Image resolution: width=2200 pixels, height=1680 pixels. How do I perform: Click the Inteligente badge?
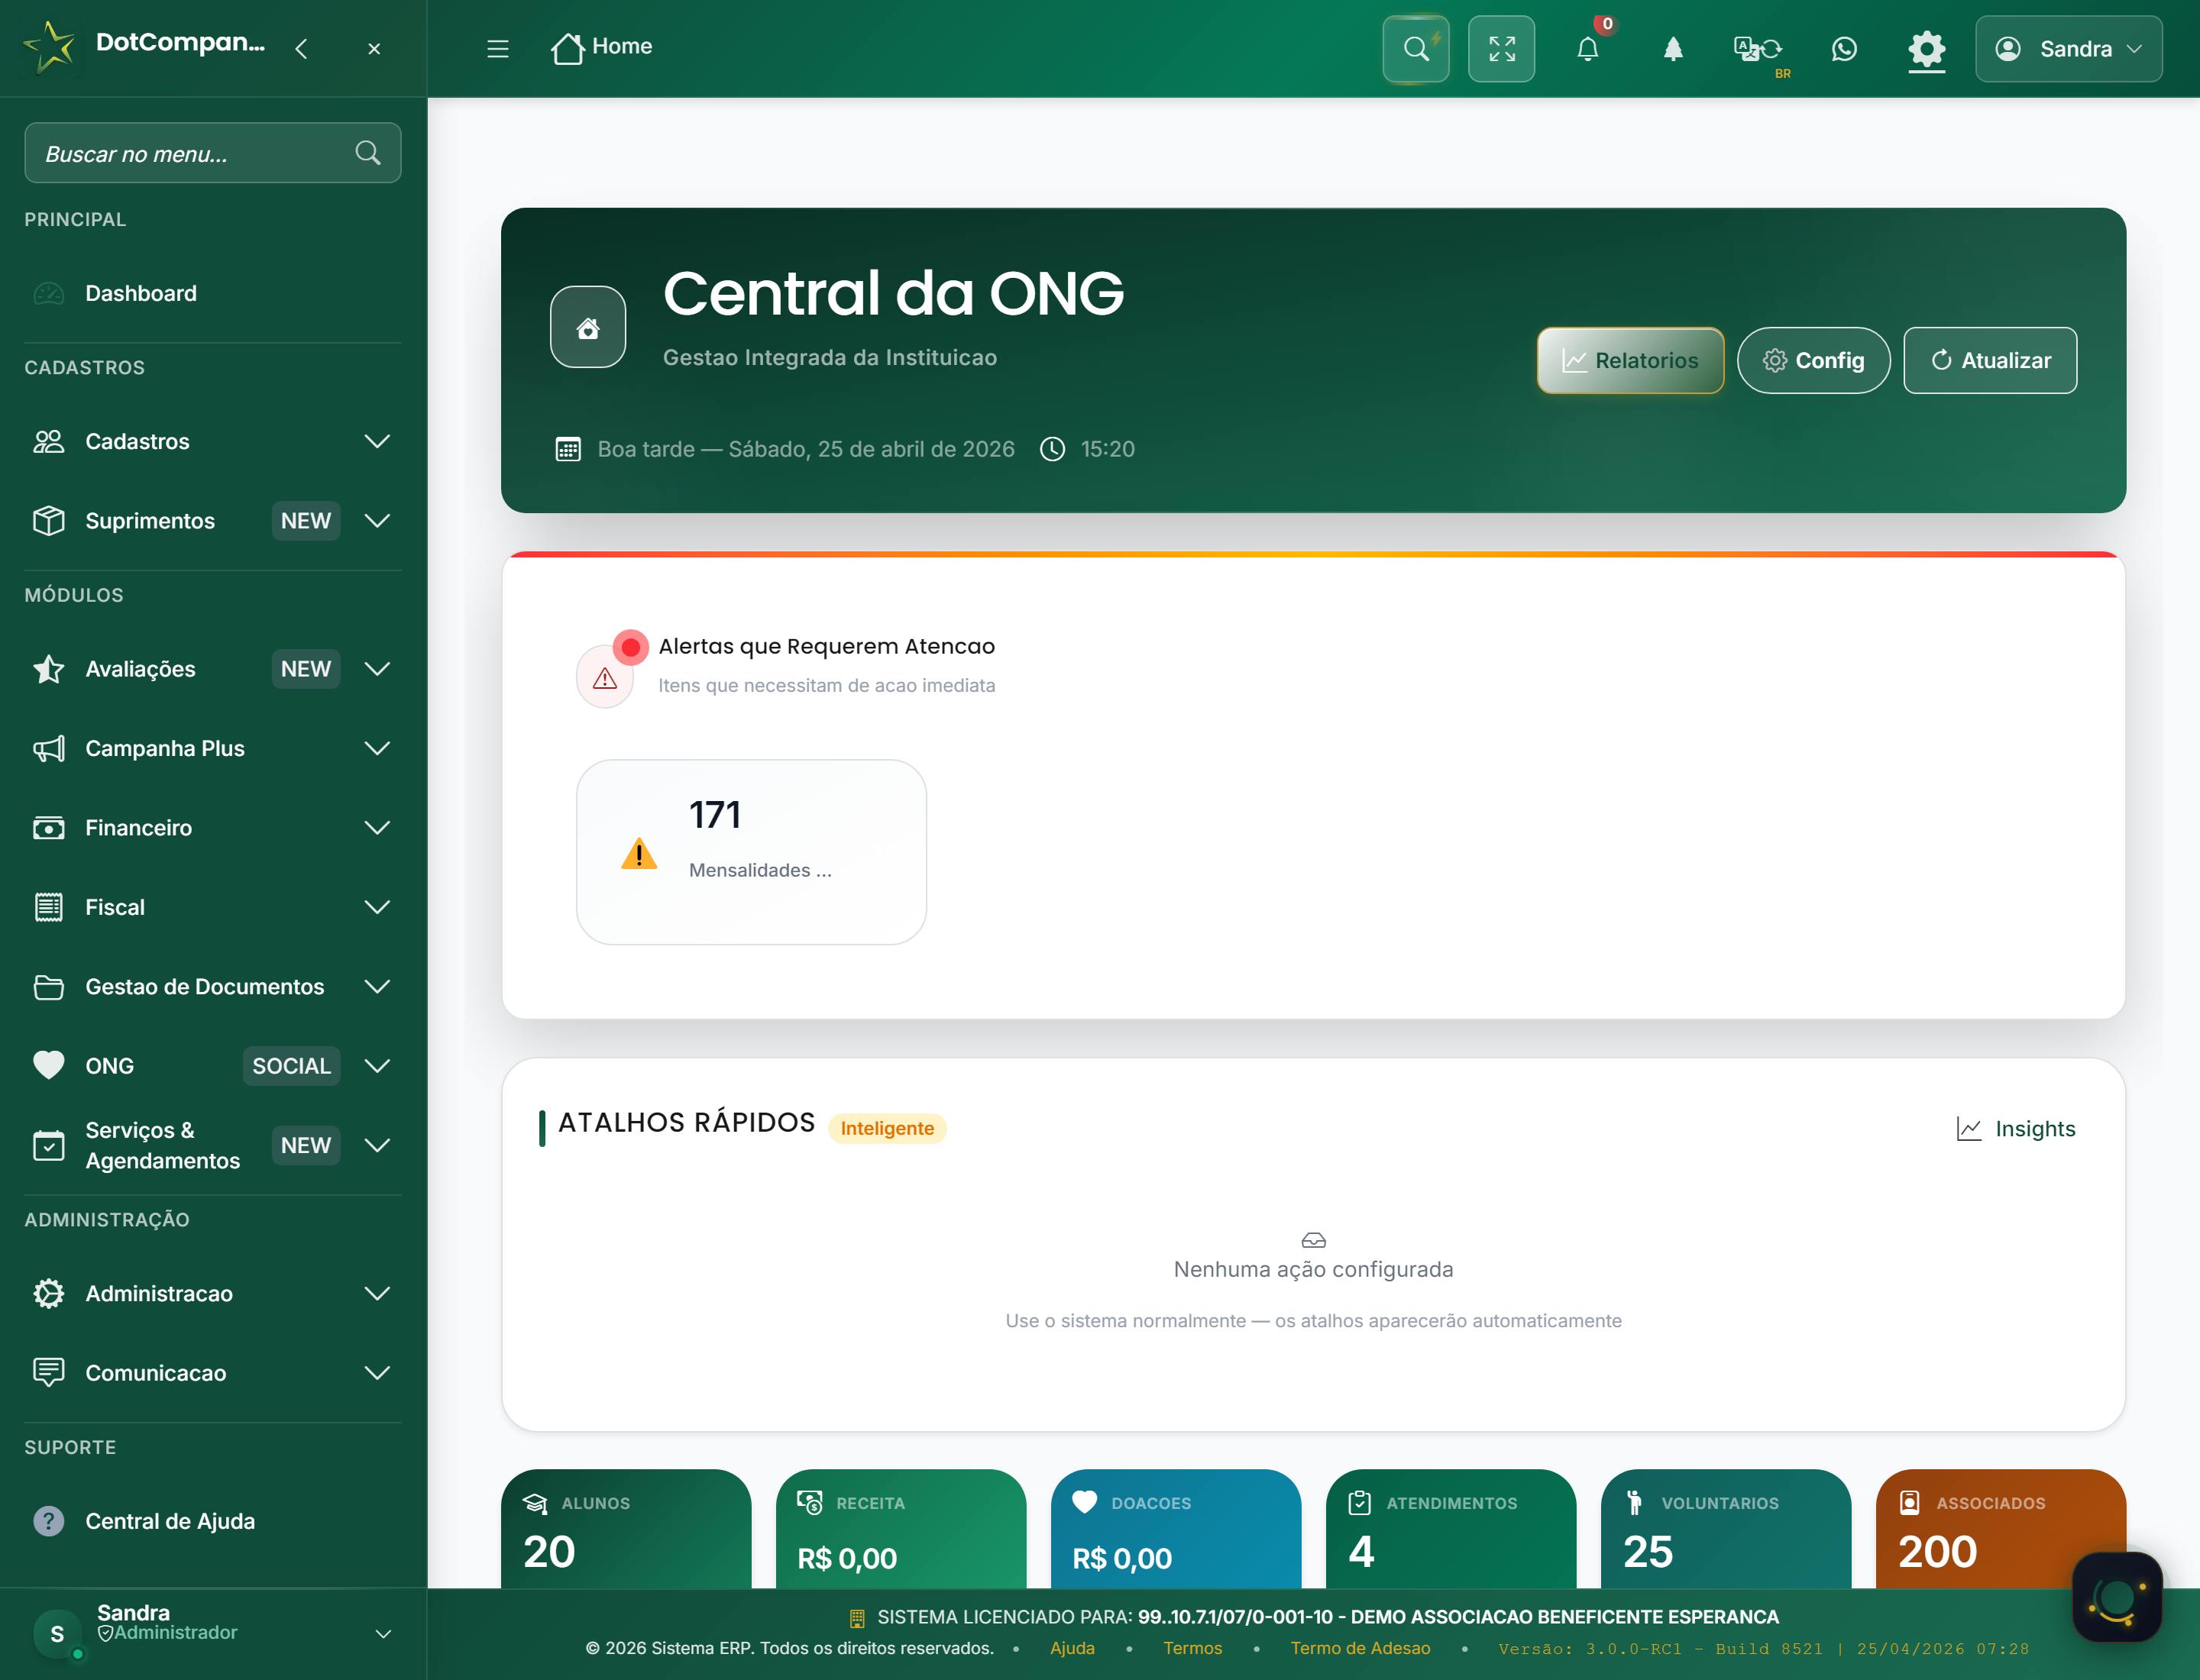coord(888,1128)
